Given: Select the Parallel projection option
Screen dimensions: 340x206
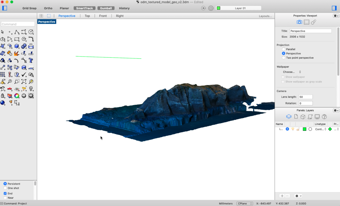Looking at the screenshot, I should pos(283,49).
